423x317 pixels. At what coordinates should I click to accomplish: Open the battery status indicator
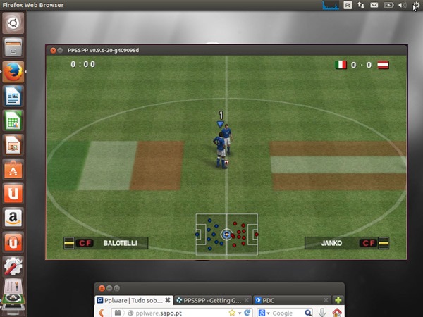(x=388, y=5)
